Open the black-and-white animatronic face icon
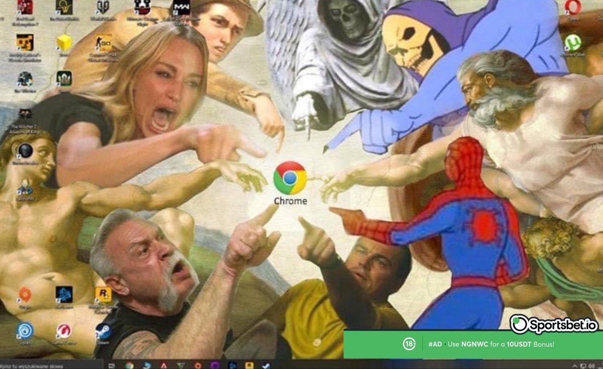This screenshot has width=603, height=369. (142, 7)
